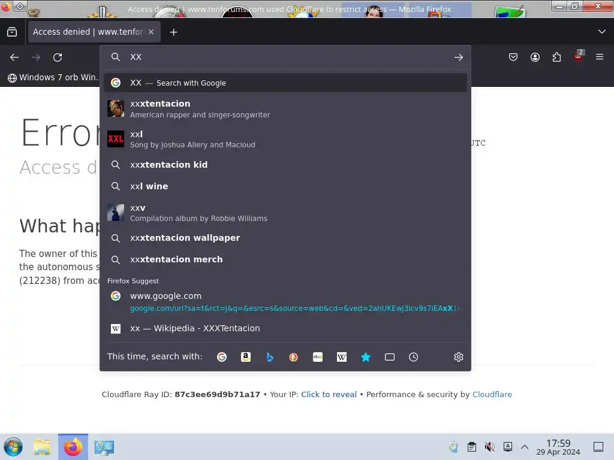This screenshot has height=460, width=614.
Task: Search open tabs with tab icon
Action: 390,357
